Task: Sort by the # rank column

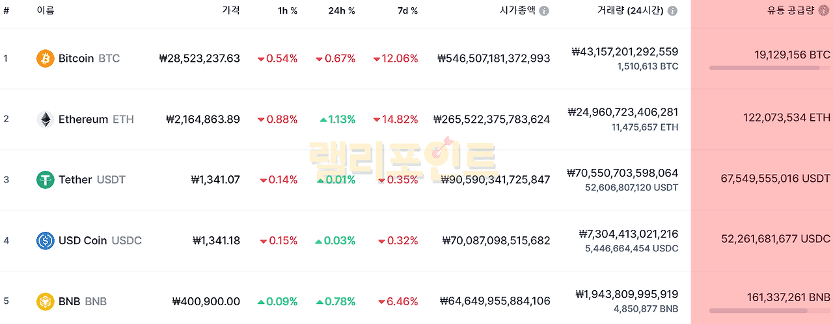Action: coord(6,11)
